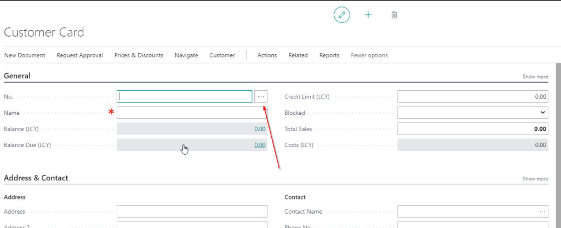The image size is (561, 228).
Task: Click the trash can delete icon
Action: click(394, 15)
